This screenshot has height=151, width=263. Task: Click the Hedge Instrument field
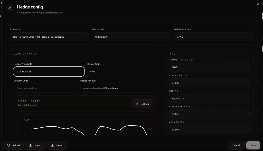(209, 67)
